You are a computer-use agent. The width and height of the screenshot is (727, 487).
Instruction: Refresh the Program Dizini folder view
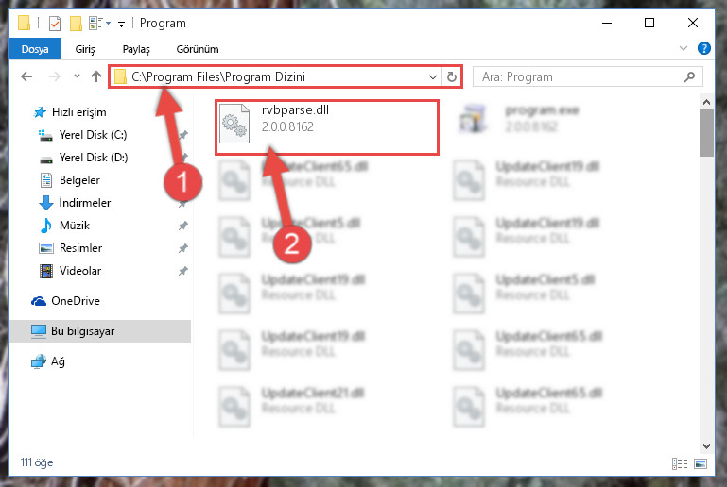click(452, 76)
